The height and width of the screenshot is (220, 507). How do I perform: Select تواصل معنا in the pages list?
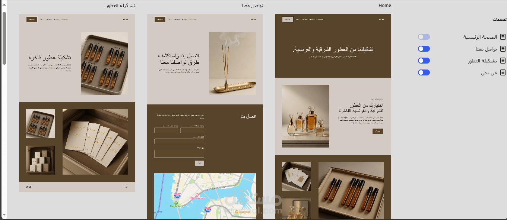coord(486,49)
